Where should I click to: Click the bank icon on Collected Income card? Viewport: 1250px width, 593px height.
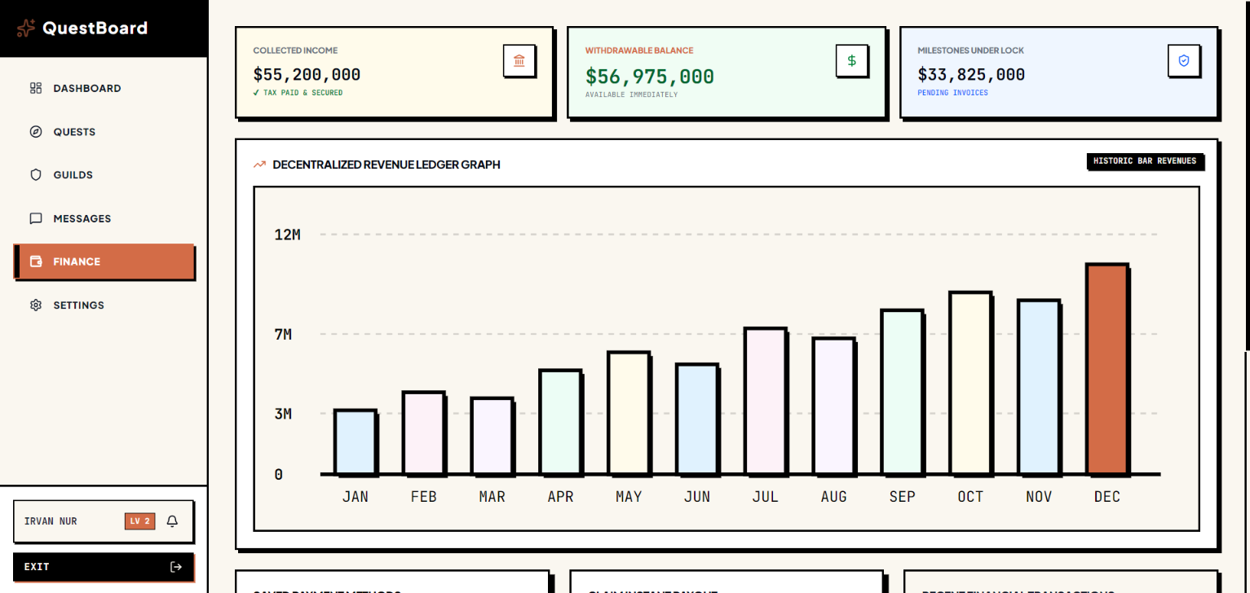519,61
